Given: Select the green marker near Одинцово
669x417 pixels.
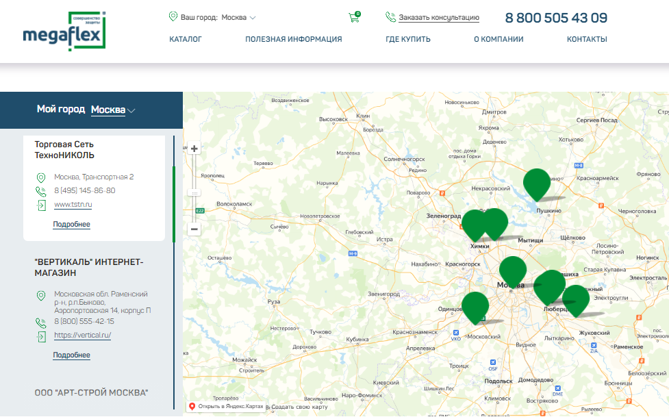Looking at the screenshot, I should point(475,307).
